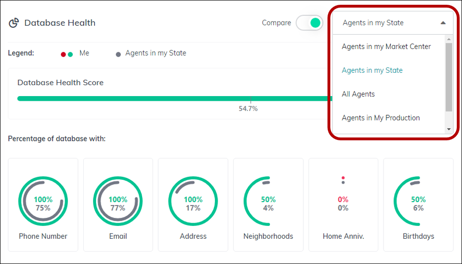Click the dropdown list scroll up arrow
Viewport: 462px width, 264px height.
449,39
